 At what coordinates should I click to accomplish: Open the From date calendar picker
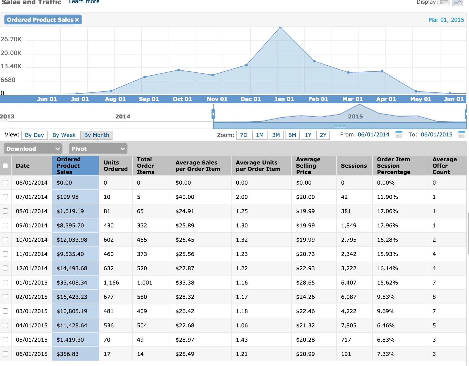point(399,135)
